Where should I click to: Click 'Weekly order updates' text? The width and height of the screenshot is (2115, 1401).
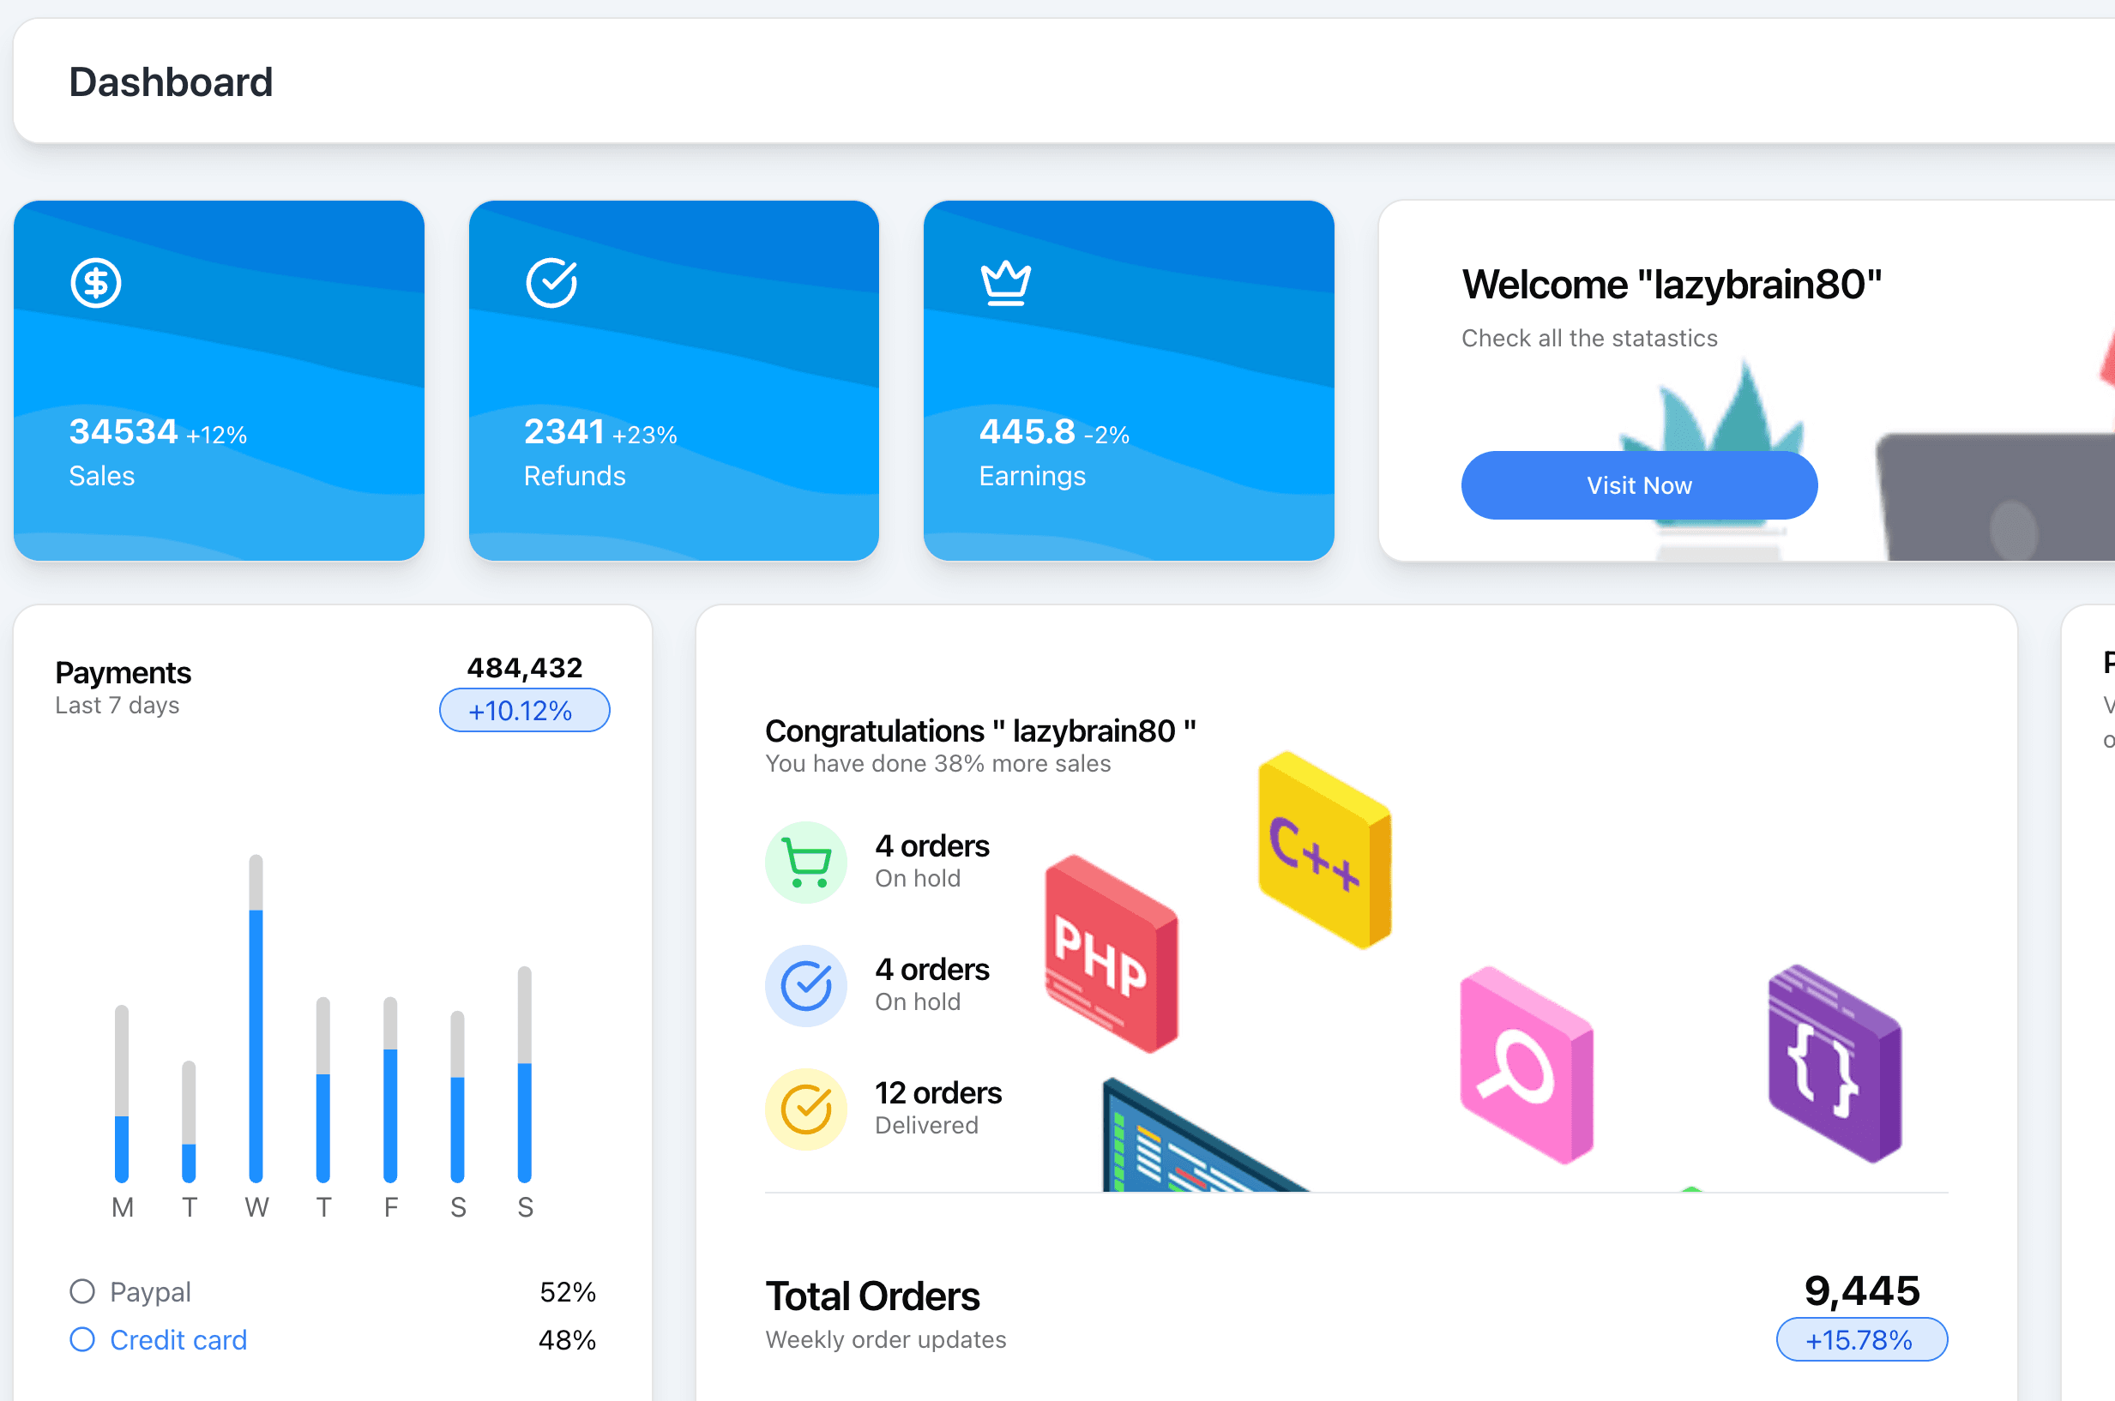click(x=885, y=1339)
